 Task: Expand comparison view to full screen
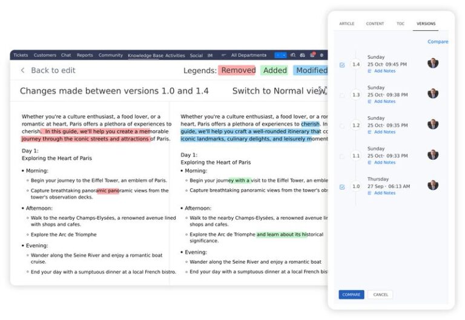click(x=323, y=90)
